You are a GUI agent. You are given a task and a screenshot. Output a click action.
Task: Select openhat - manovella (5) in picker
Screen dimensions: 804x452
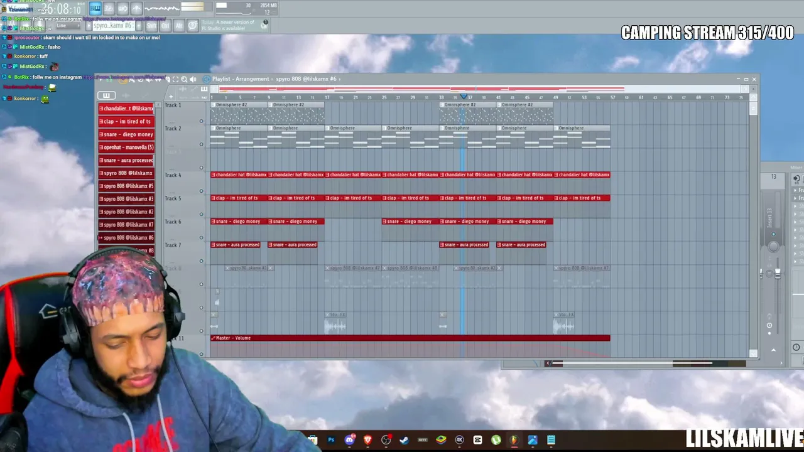(x=126, y=147)
